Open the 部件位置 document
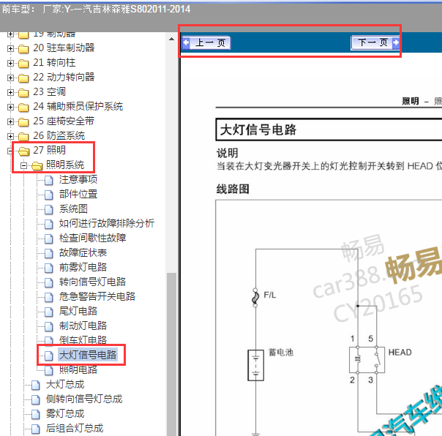442x436 pixels. coord(78,194)
